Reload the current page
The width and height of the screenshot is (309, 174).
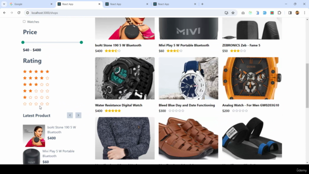pos(19,13)
